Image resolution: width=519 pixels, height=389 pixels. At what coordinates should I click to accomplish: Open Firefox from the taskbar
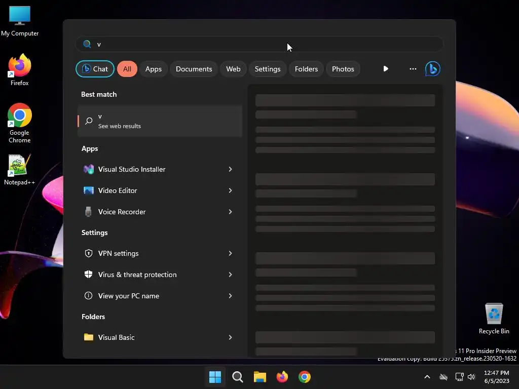pyautogui.click(x=282, y=377)
